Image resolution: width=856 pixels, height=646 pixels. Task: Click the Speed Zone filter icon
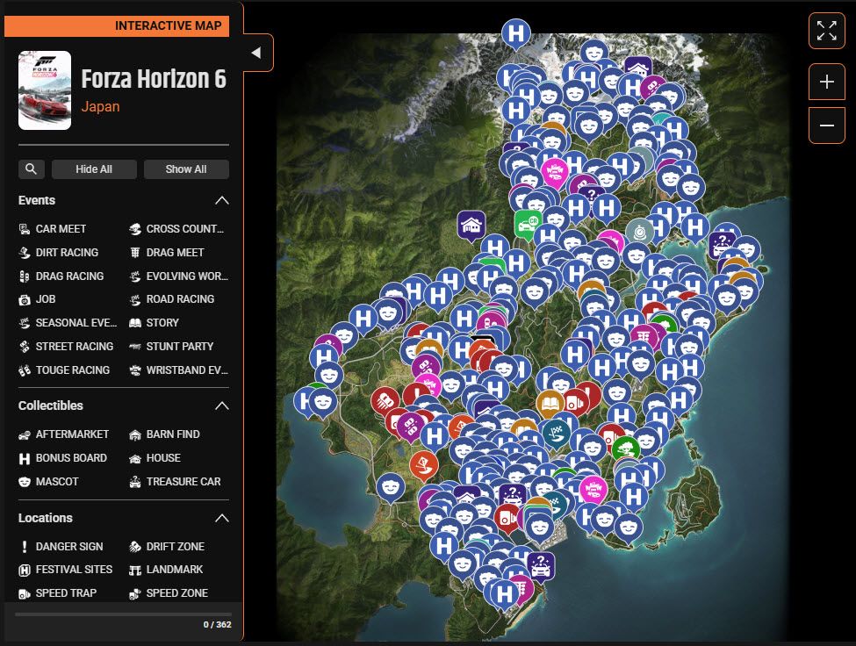tap(135, 593)
